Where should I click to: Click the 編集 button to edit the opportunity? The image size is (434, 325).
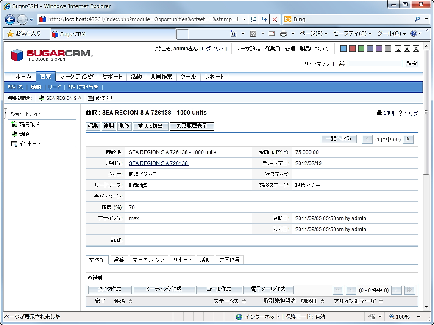pos(93,126)
